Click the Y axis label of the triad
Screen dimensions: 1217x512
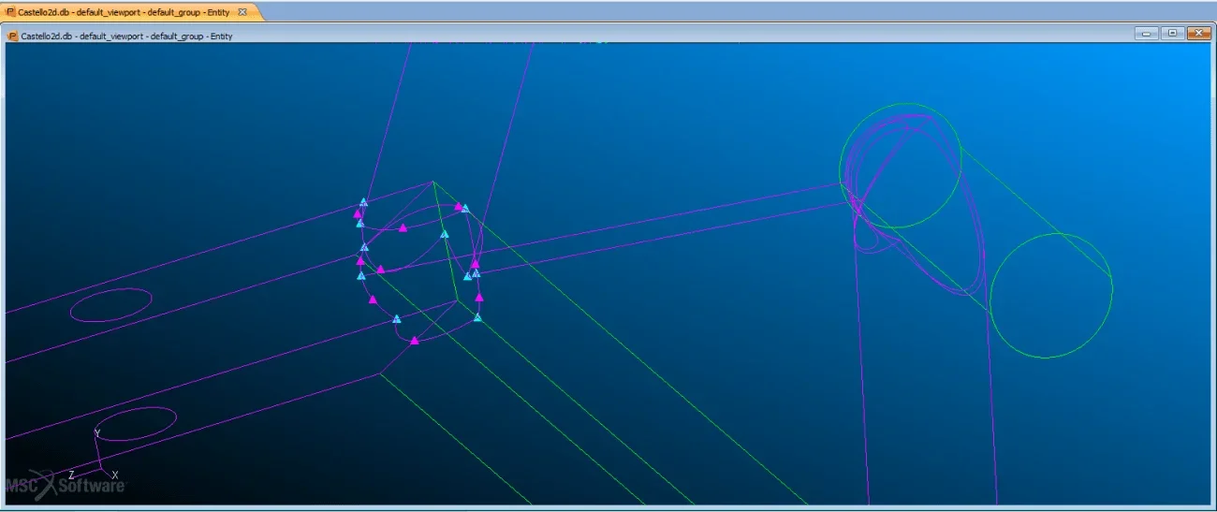pos(97,432)
